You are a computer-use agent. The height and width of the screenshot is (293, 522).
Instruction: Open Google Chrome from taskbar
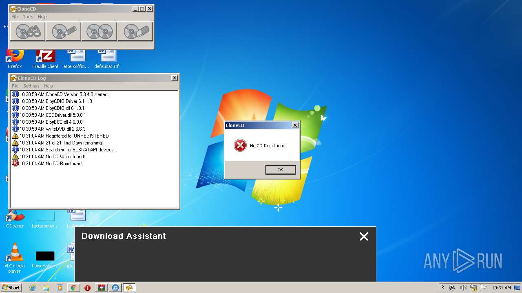point(74,288)
